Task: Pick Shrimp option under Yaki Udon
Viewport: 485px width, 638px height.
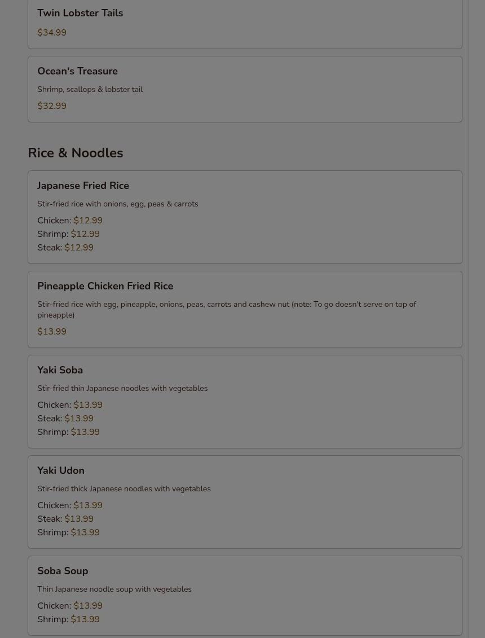Action: [x=68, y=533]
